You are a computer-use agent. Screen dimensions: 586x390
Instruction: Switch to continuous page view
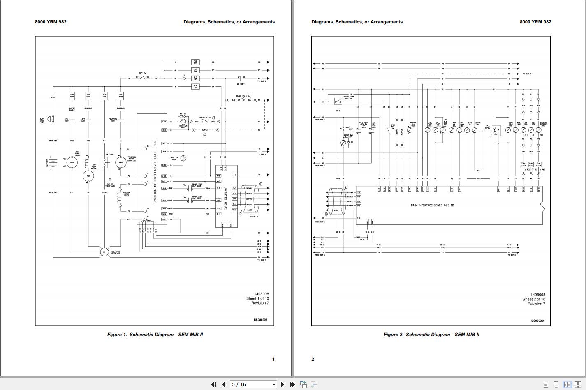coord(556,385)
